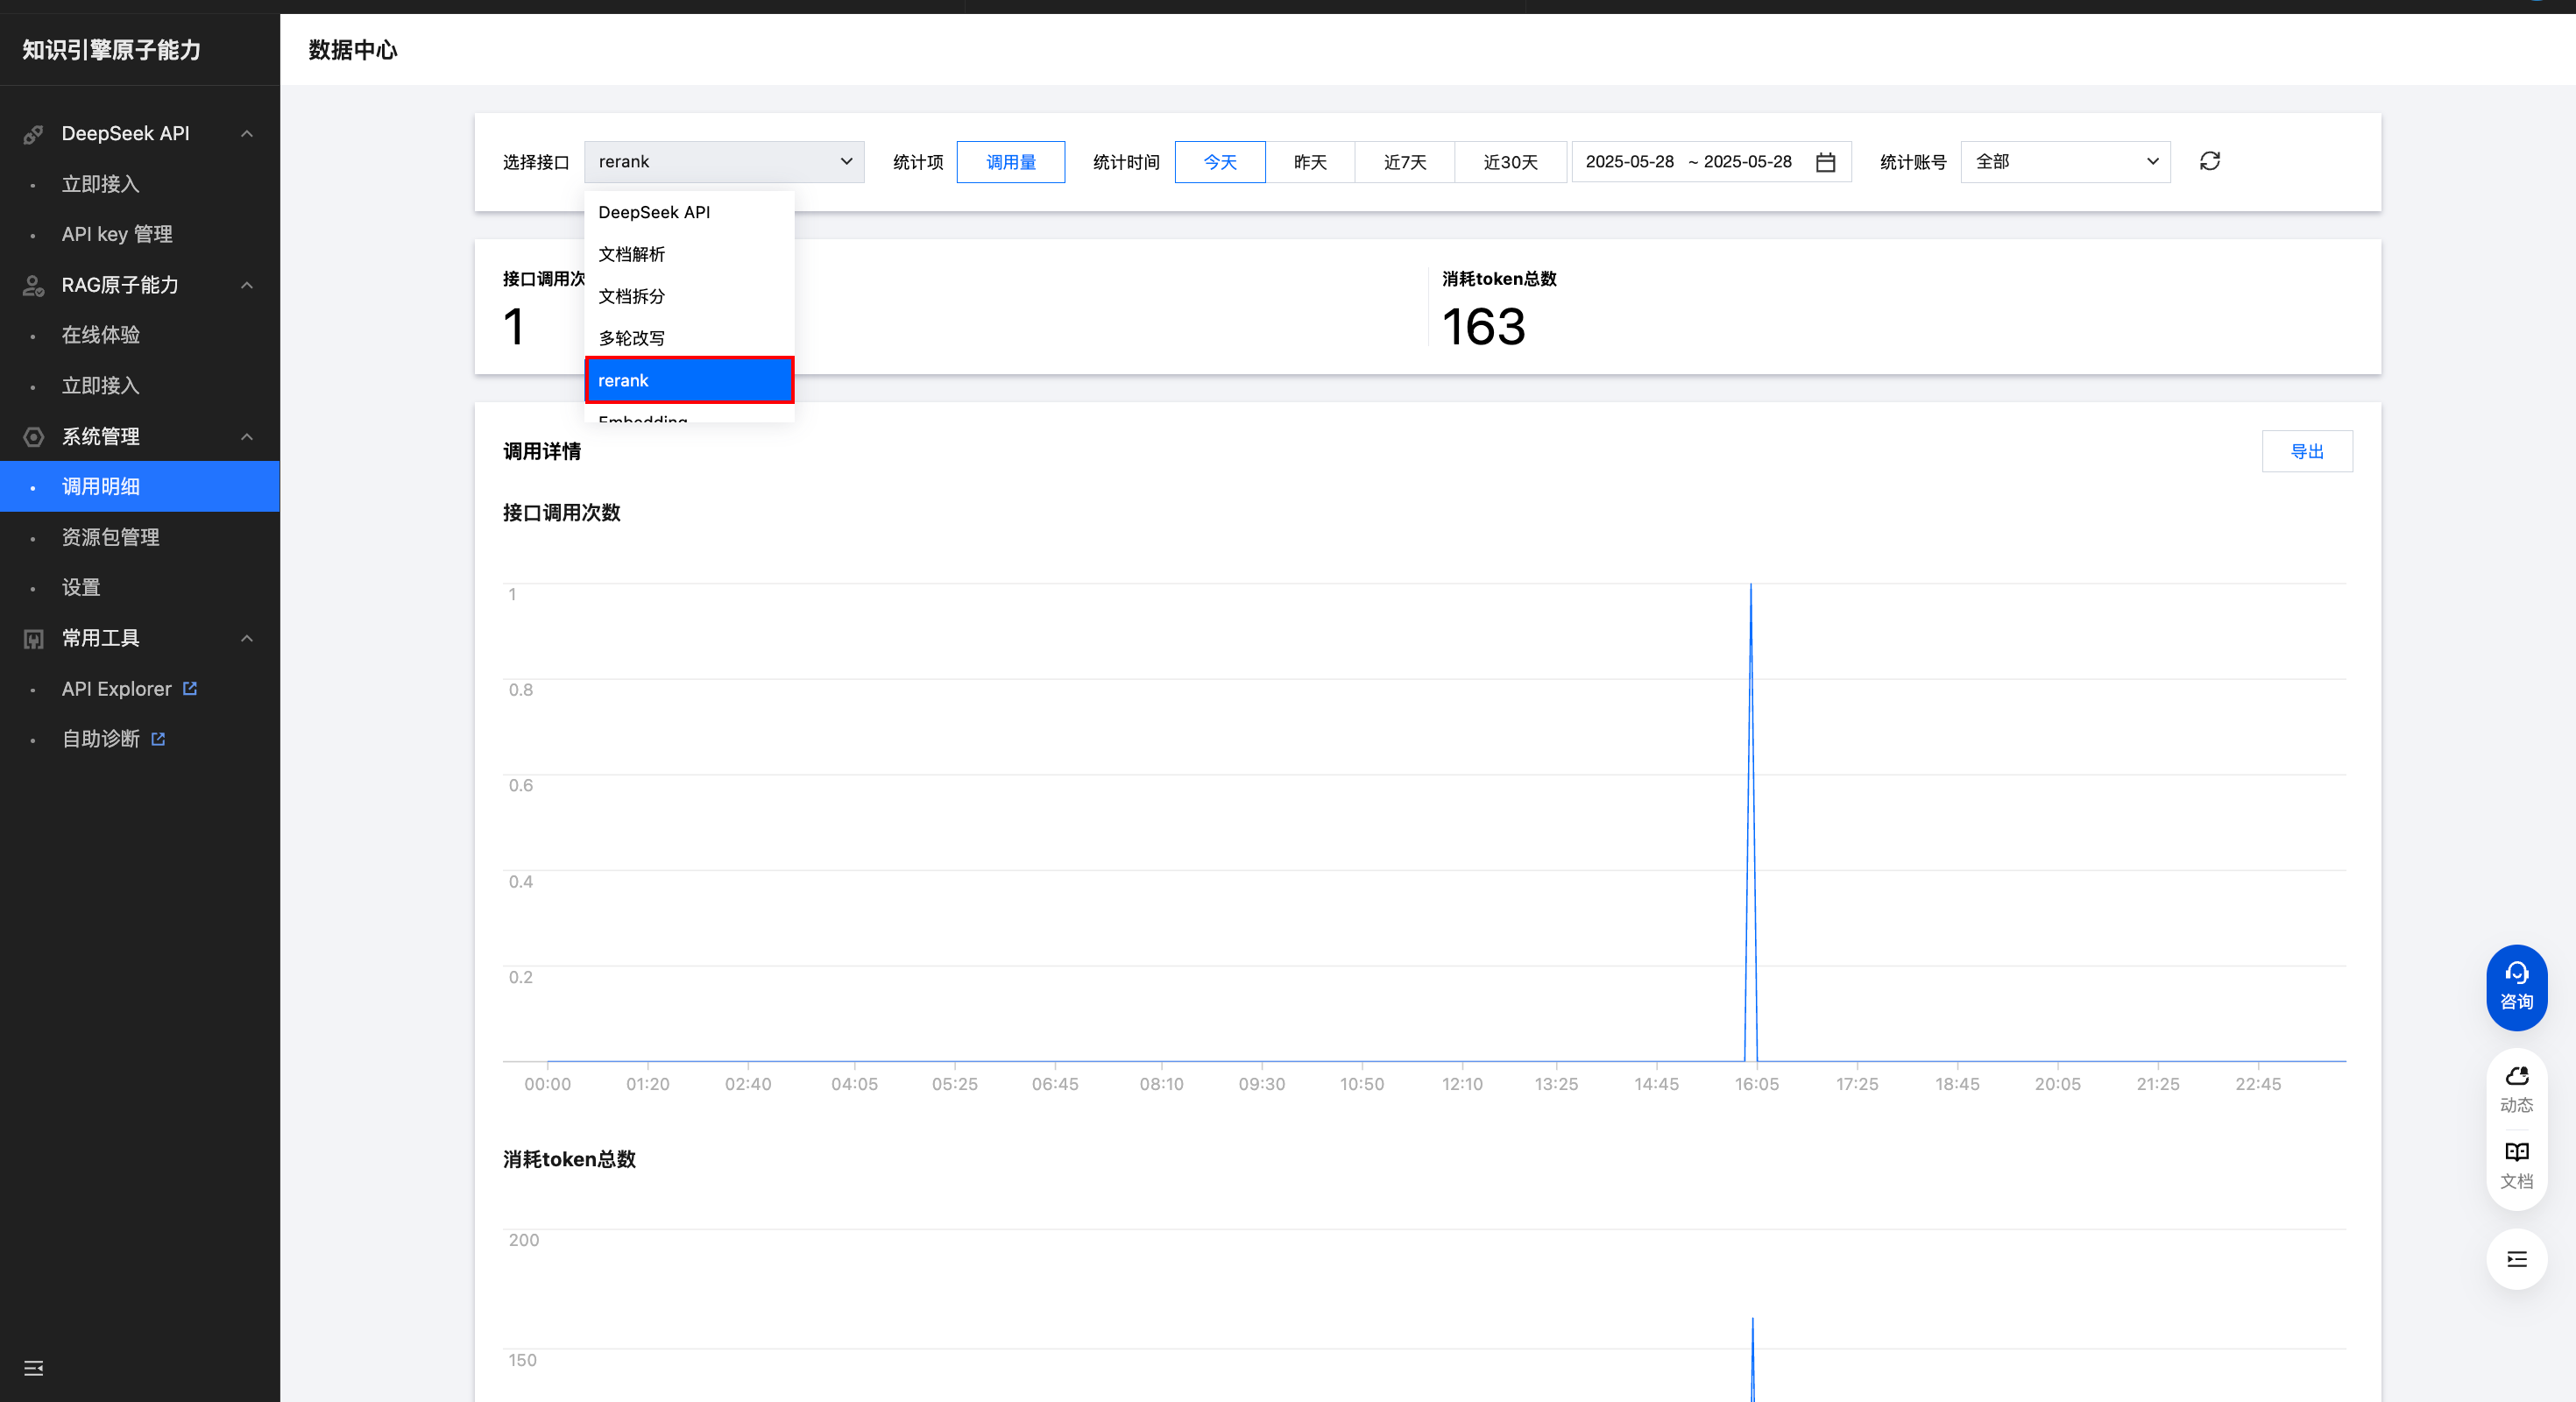Screen dimensions: 2576x1402
Task: Open the 选择接口 rerank dropdown
Action: click(724, 162)
